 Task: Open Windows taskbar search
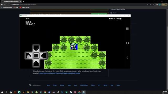coord(6,92)
